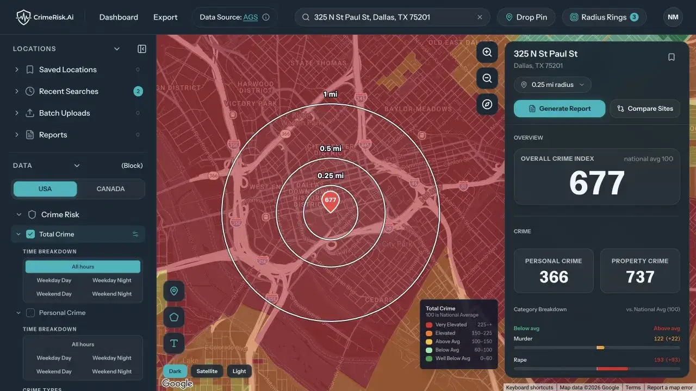Image resolution: width=696 pixels, height=391 pixels.
Task: Collapse the LOCATIONS section chevron
Action: pyautogui.click(x=116, y=49)
